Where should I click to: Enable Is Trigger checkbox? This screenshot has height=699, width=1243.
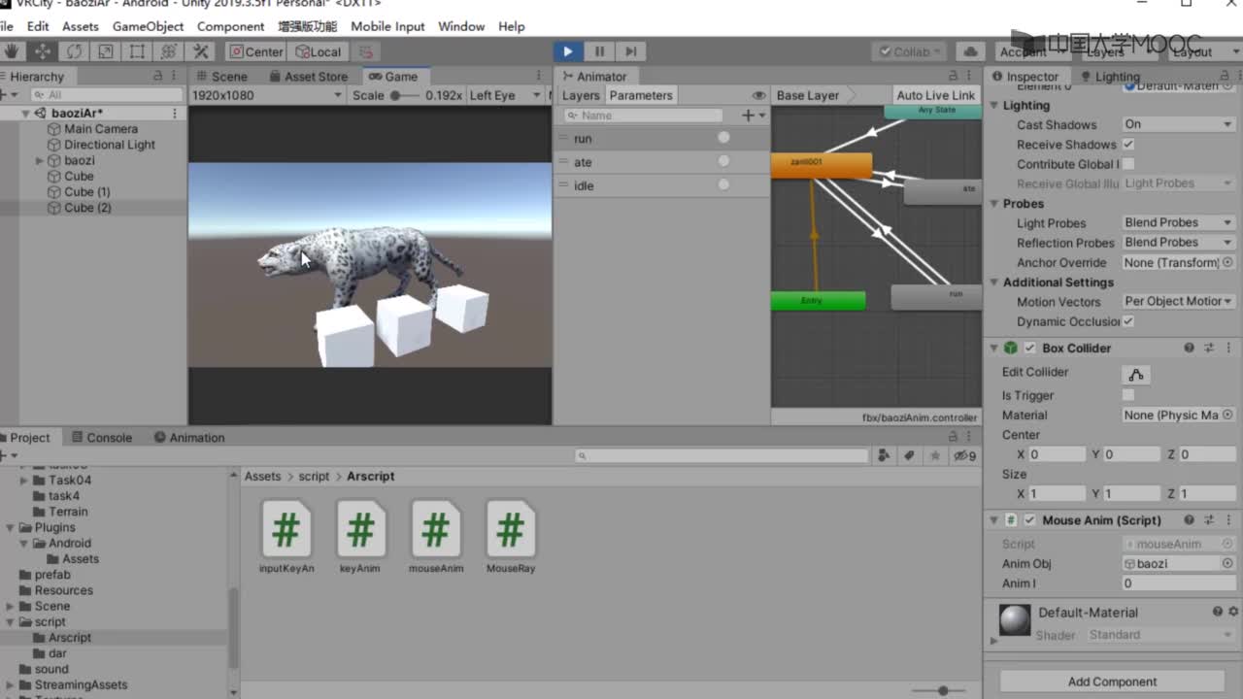tap(1128, 395)
